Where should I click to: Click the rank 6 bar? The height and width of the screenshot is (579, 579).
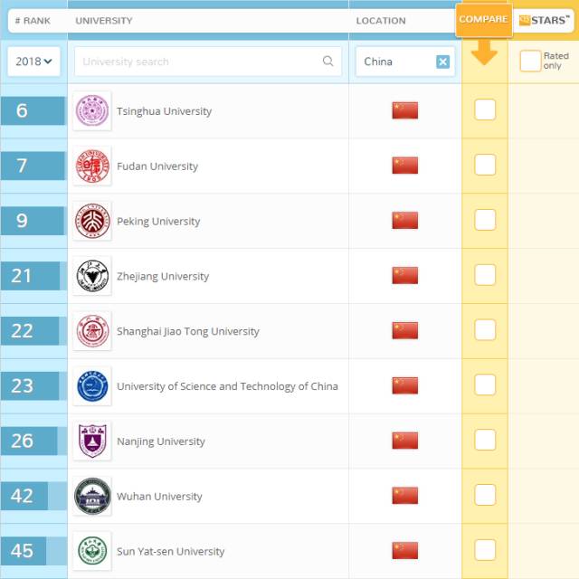(33, 110)
